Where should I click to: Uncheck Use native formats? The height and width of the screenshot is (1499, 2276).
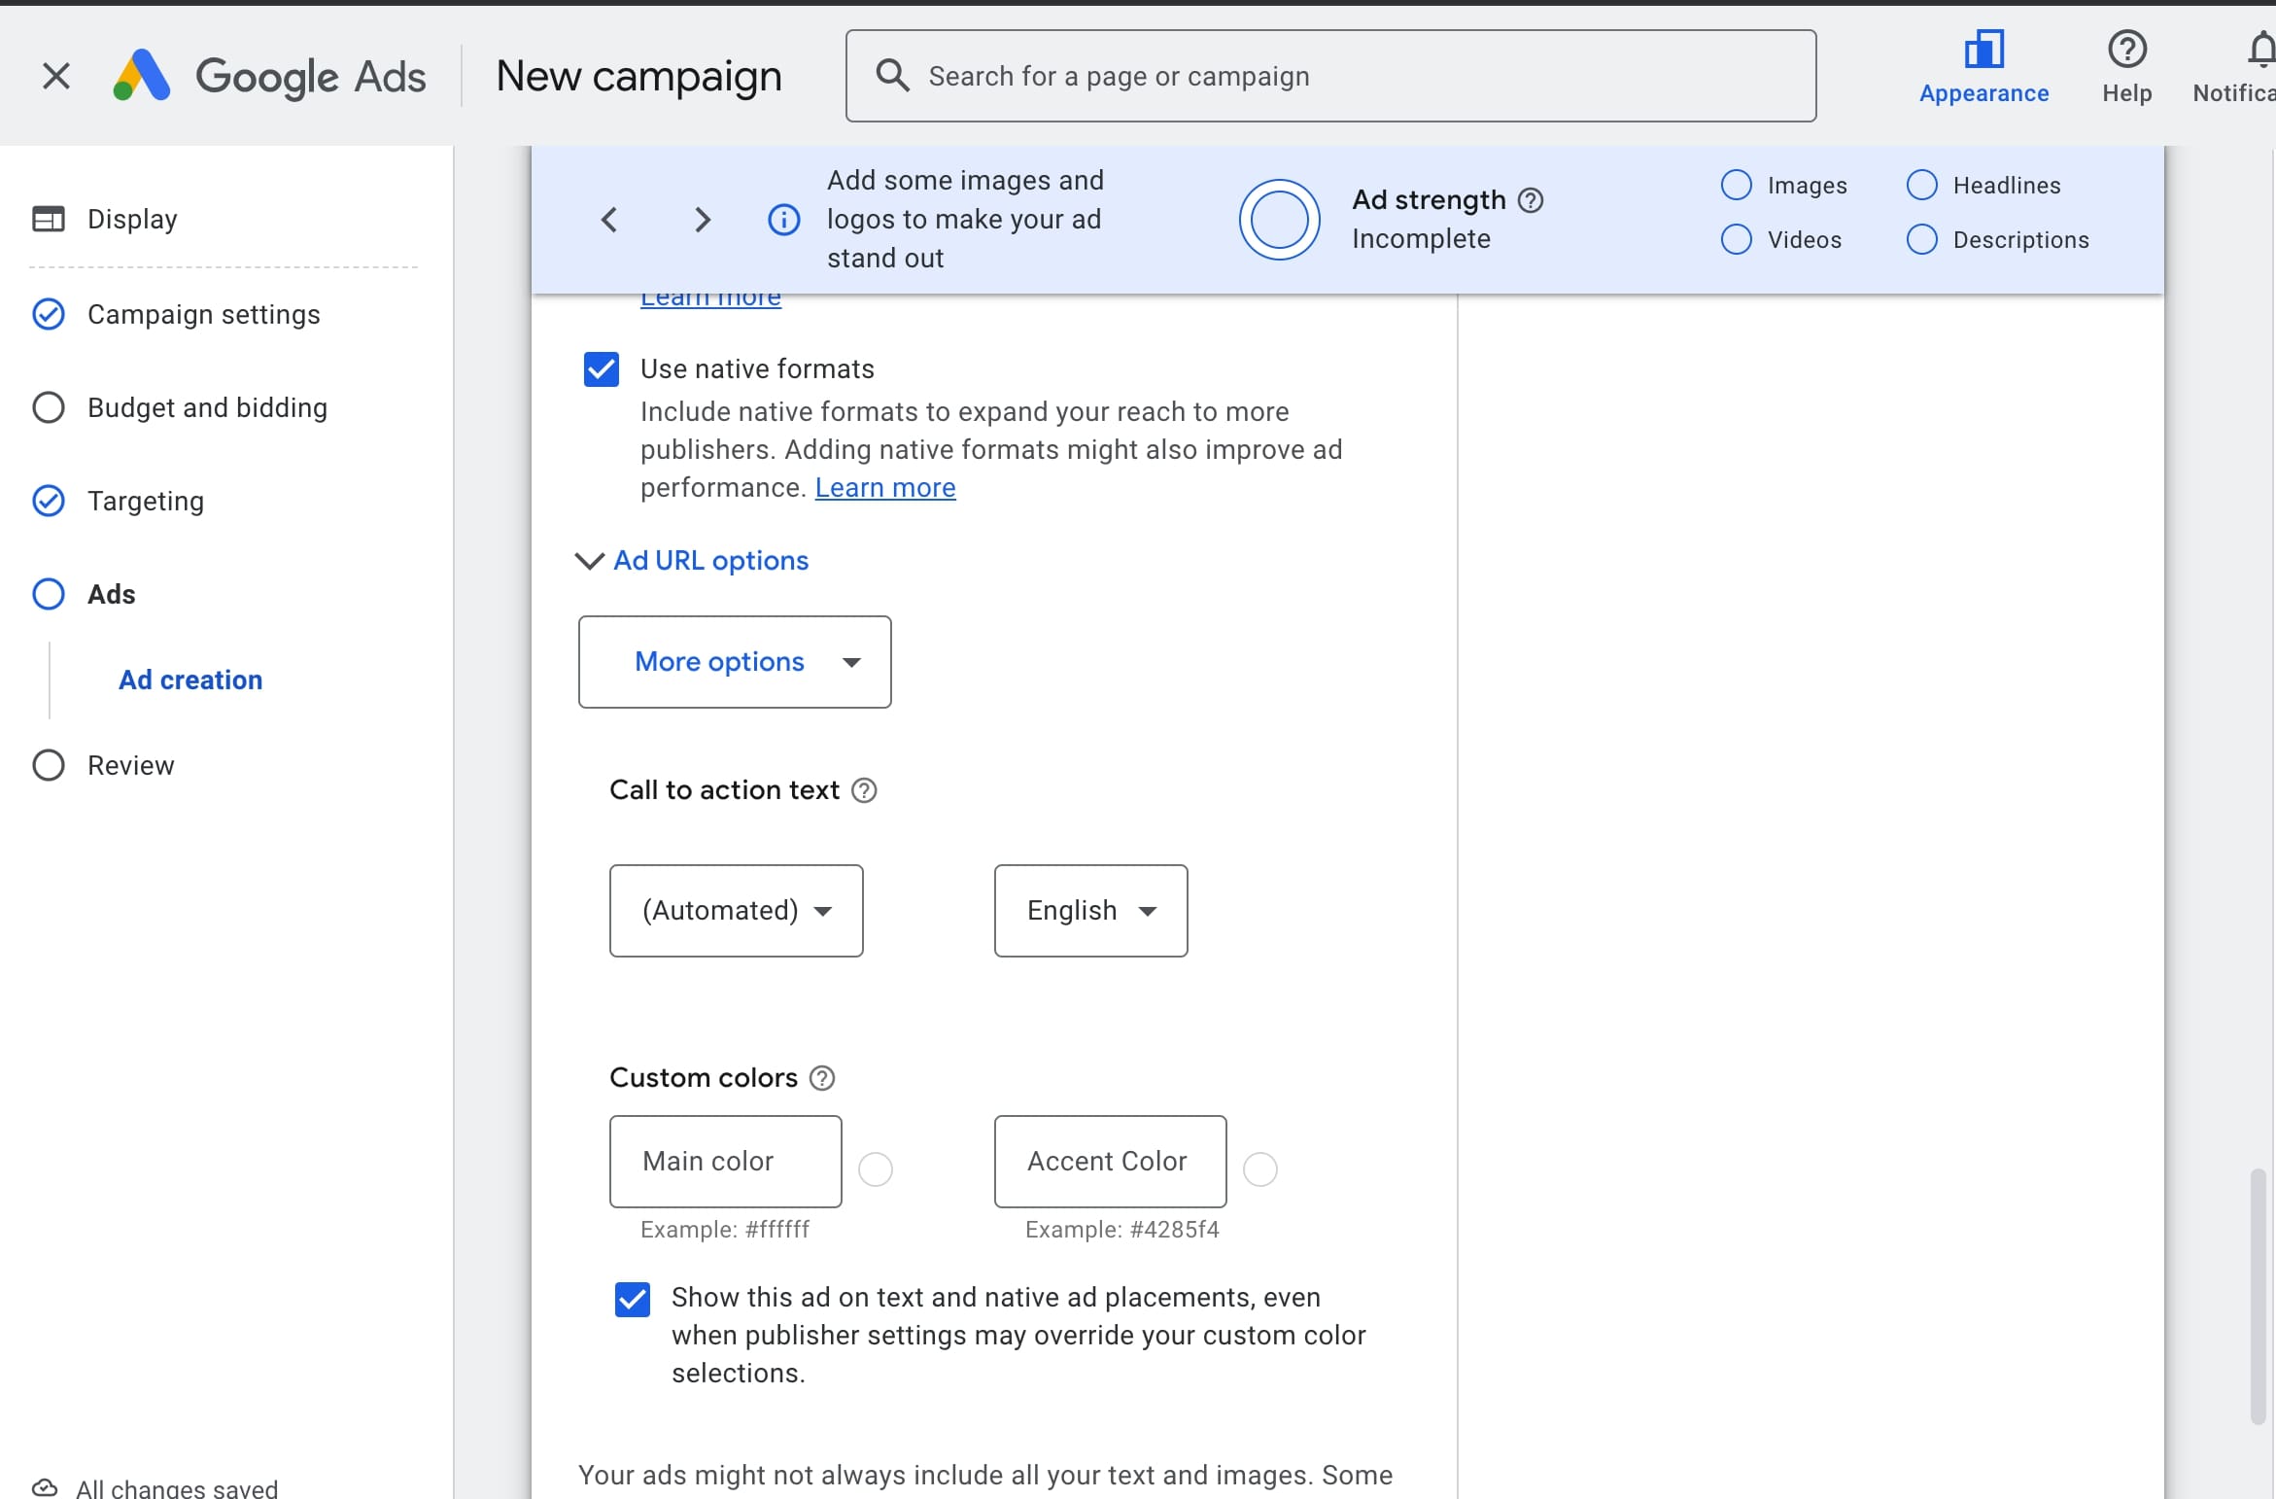pos(601,368)
